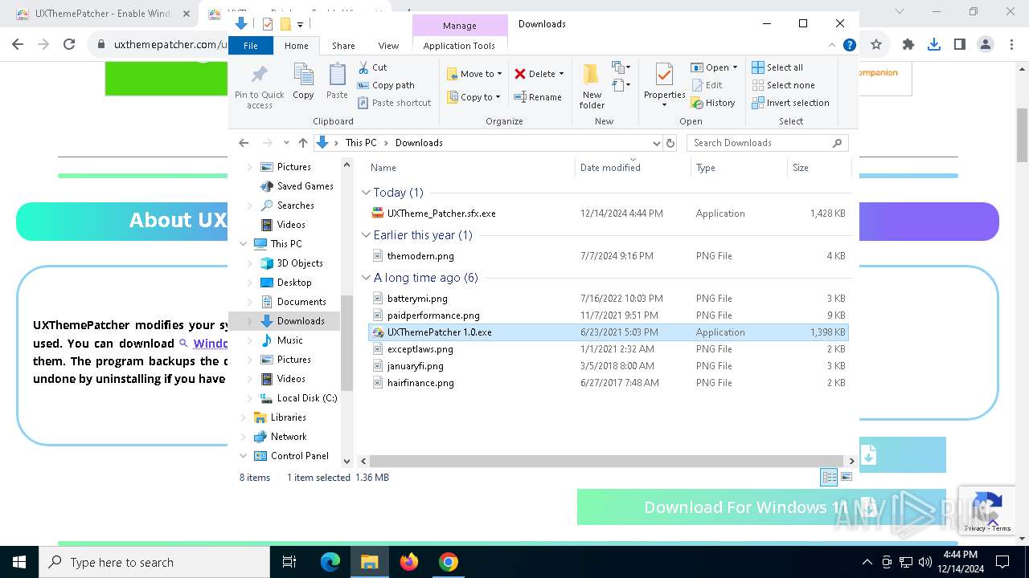Sort by Date modified column
The width and height of the screenshot is (1029, 578).
[x=633, y=168]
